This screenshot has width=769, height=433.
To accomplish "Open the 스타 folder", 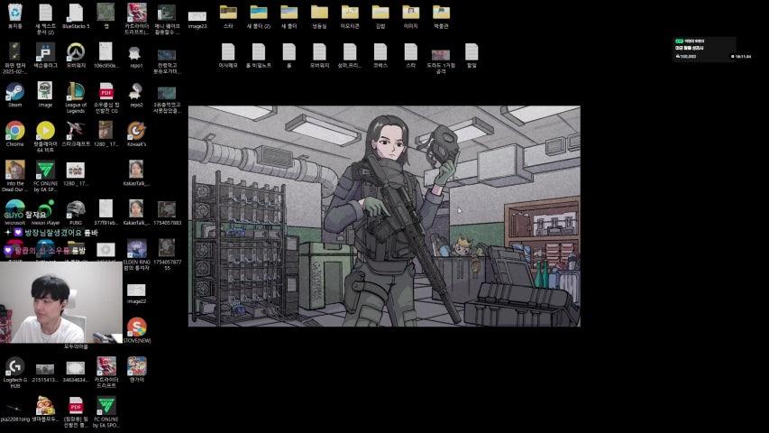I will point(228,15).
